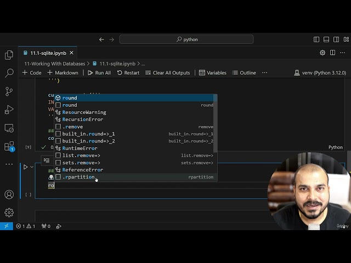This screenshot has height=263, width=351.
Task: Pick ReferenceError from suggestions
Action: click(134, 170)
